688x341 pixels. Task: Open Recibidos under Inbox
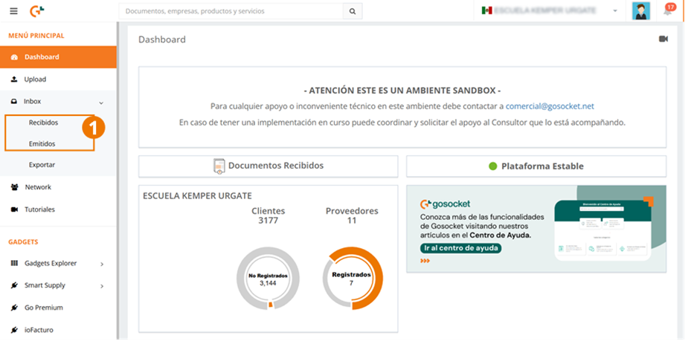pos(43,123)
